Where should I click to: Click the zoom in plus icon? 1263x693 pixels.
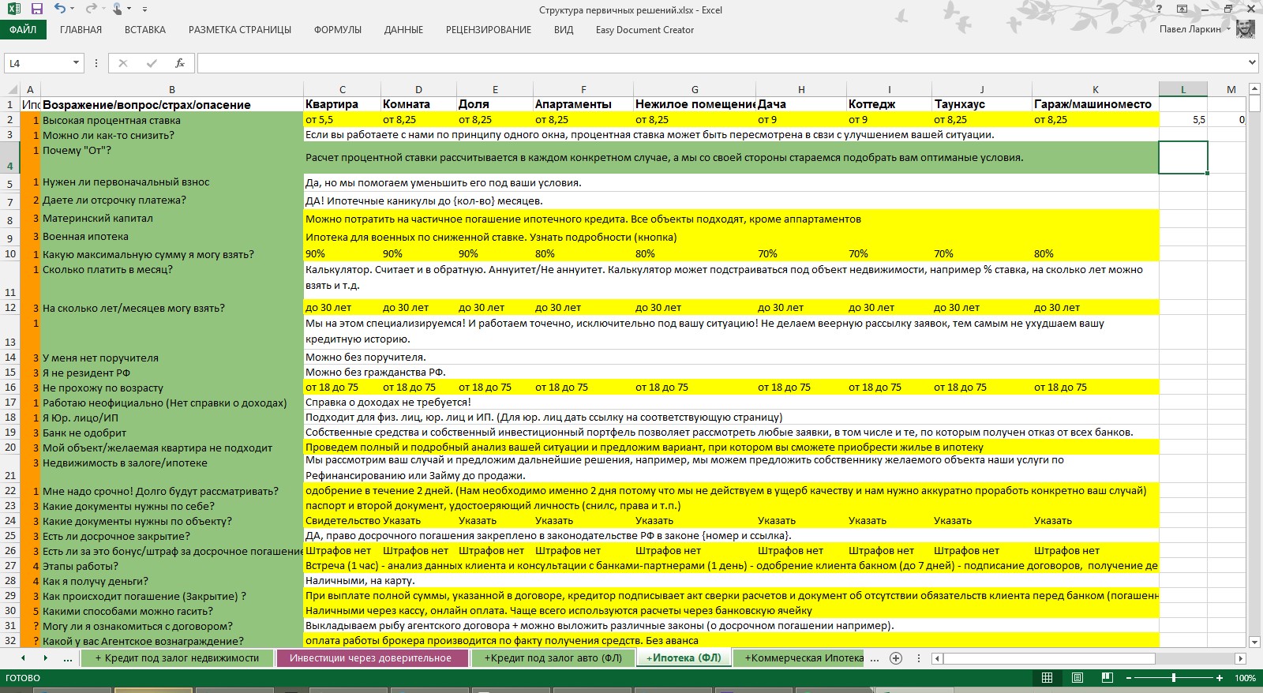[1220, 678]
